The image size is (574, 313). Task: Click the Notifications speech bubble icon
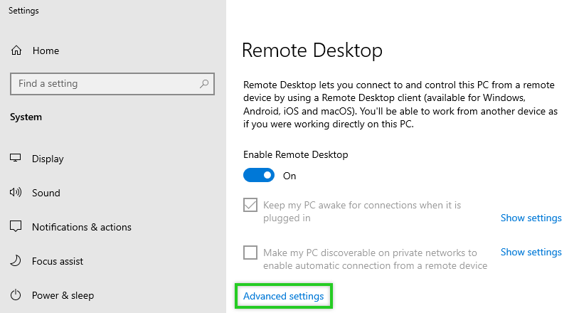click(x=16, y=227)
